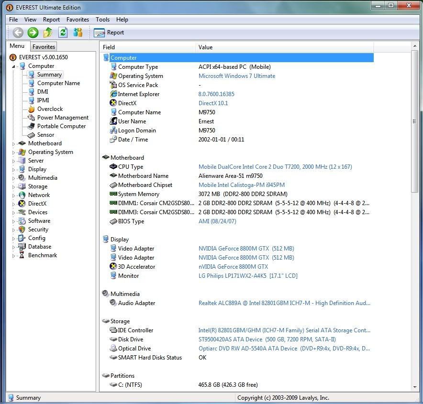Expand the Network tree node

click(x=13, y=196)
